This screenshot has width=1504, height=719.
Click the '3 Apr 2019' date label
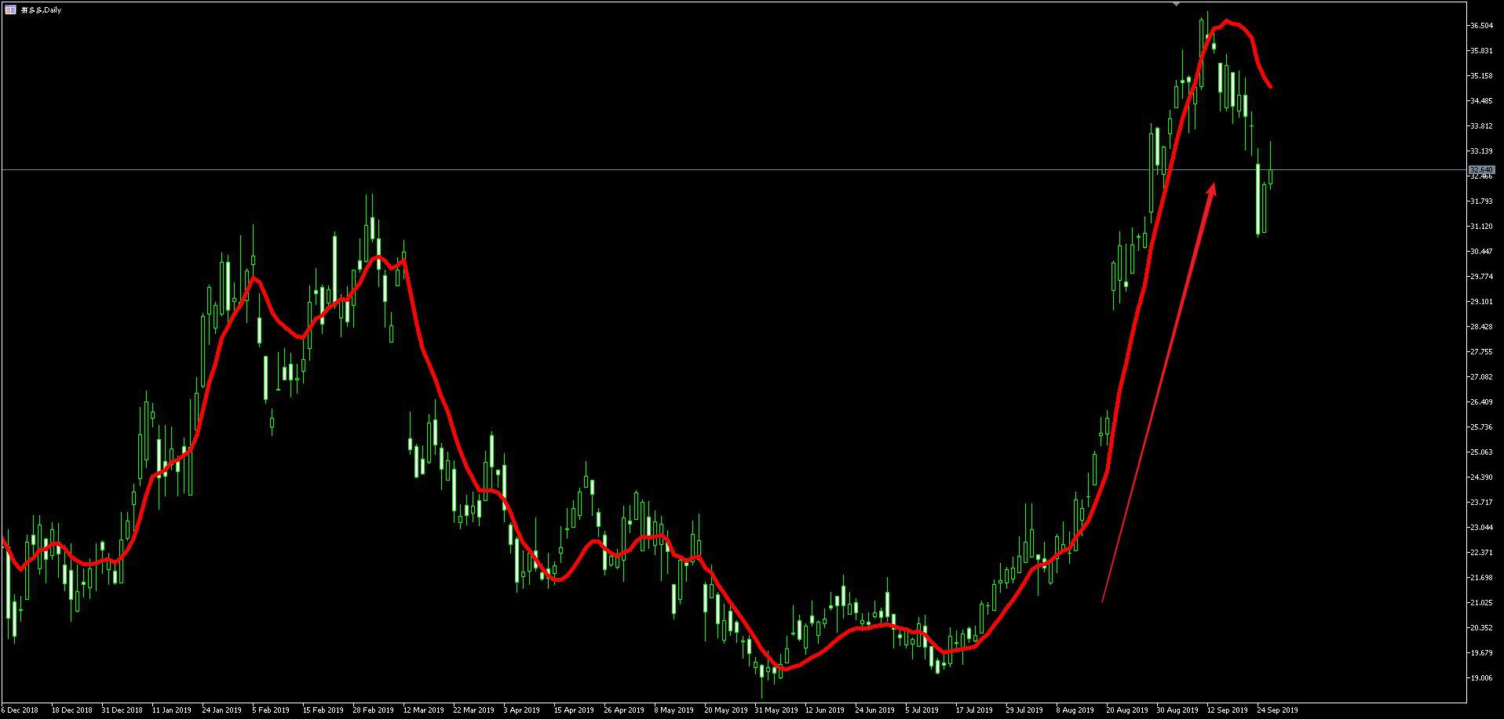[x=522, y=710]
